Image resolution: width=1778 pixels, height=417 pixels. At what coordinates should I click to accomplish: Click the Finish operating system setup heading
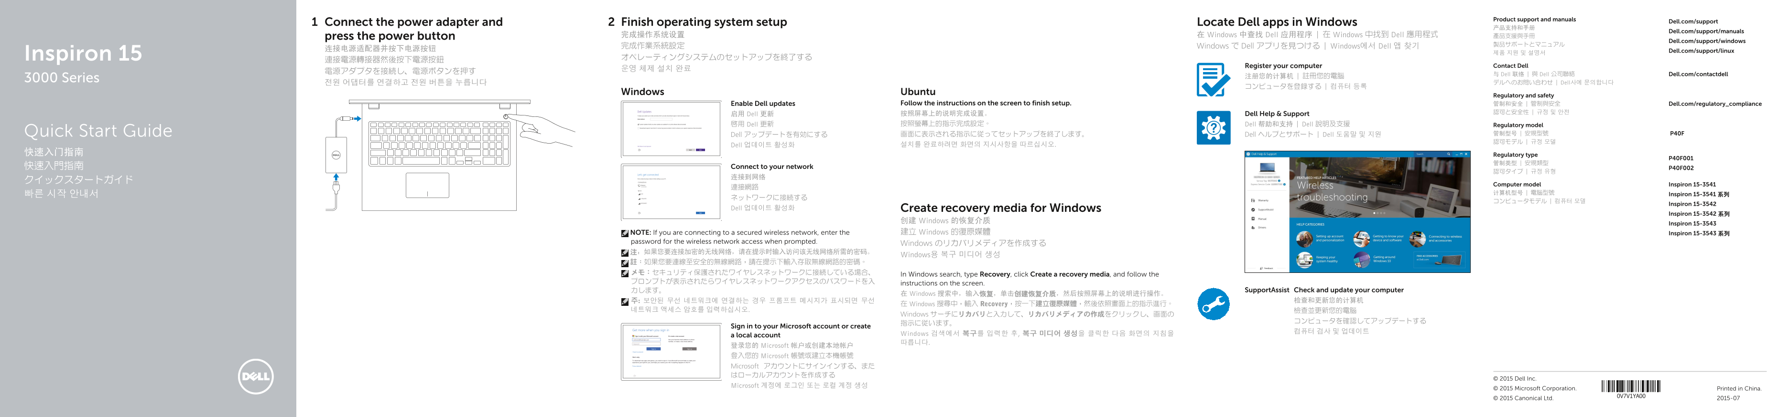[x=704, y=22]
